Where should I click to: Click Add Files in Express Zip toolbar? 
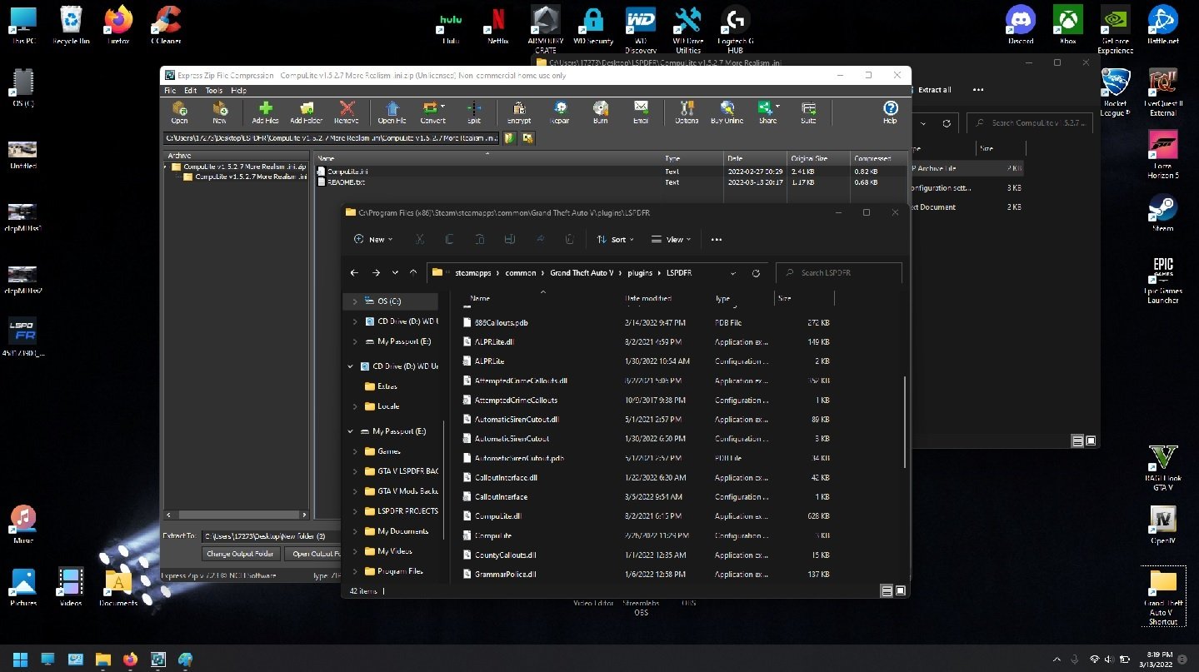point(265,112)
